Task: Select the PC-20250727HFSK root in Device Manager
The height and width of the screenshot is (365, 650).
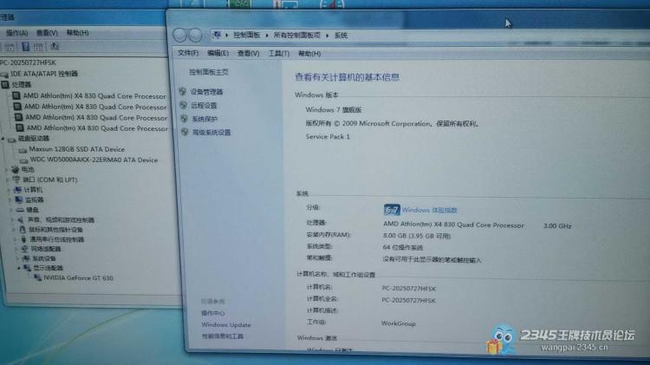Action: [28, 62]
